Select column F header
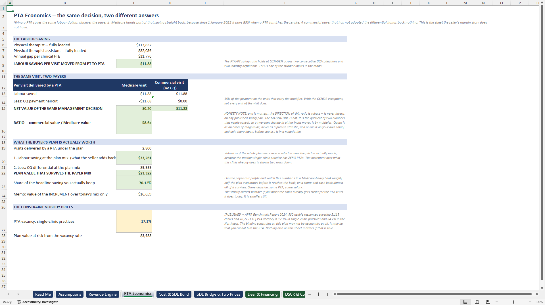The image size is (545, 305). pyautogui.click(x=285, y=3)
